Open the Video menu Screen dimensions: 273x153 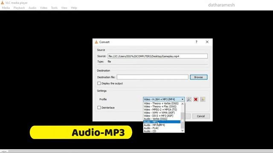(44, 8)
